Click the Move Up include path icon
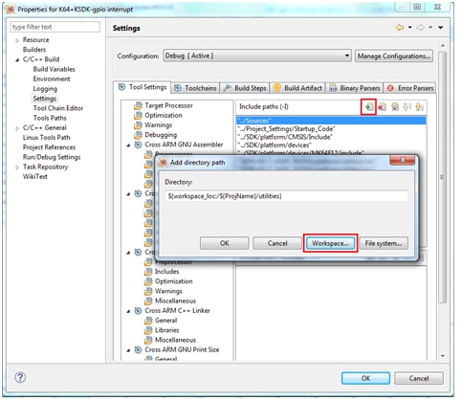Viewport: 462px width, 401px height. pyautogui.click(x=407, y=107)
